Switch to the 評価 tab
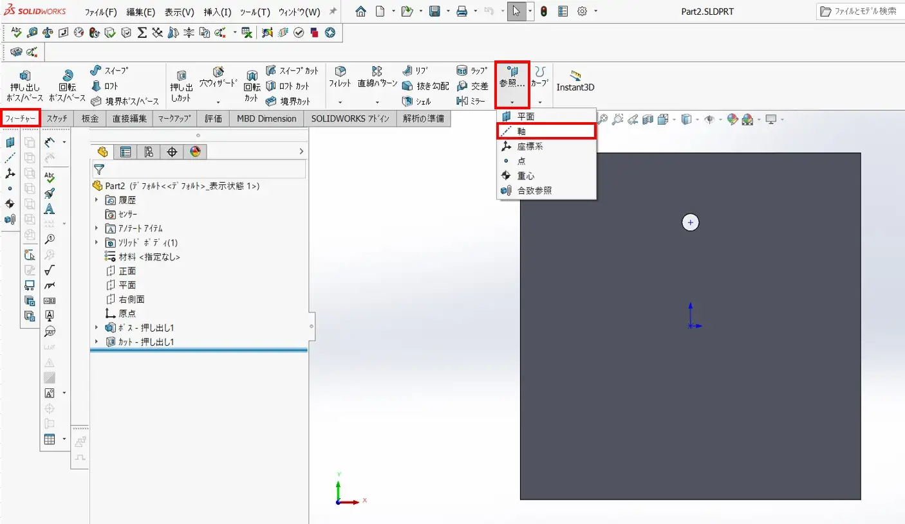905x524 pixels. [x=213, y=118]
